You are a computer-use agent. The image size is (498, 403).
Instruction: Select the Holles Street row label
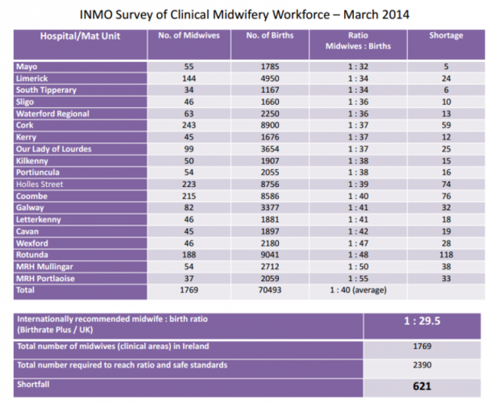pos(41,185)
